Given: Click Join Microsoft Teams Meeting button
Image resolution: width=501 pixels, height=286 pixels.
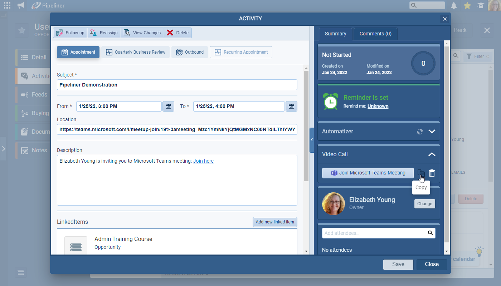Looking at the screenshot, I should tap(368, 173).
